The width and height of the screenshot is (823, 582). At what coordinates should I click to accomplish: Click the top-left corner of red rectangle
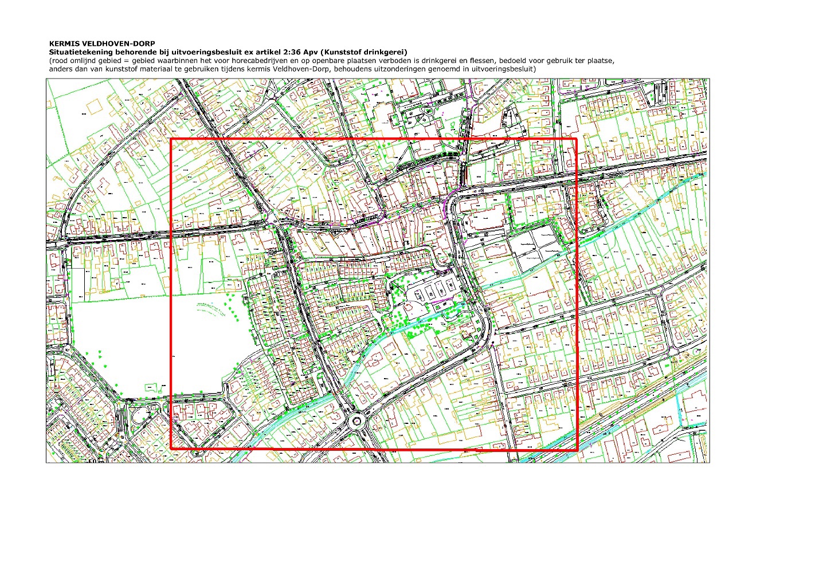(x=171, y=139)
